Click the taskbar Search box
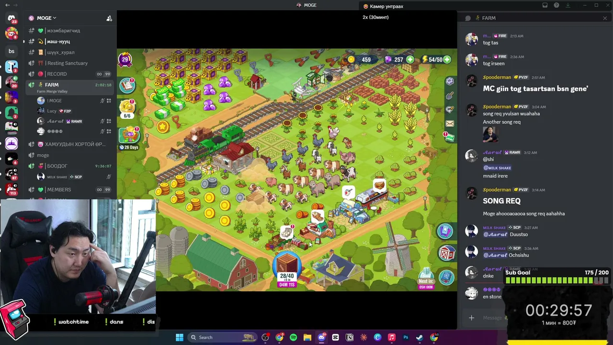This screenshot has width=613, height=345. tap(222, 337)
